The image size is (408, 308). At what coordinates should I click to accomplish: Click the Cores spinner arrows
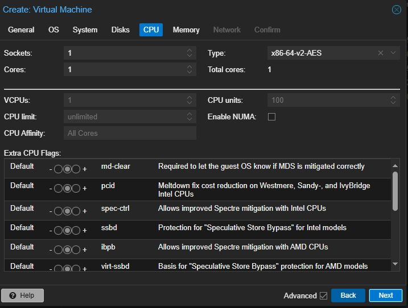[190, 70]
